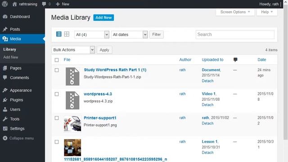
Task: Sort by comments bubble column icon
Action: [x=235, y=59]
